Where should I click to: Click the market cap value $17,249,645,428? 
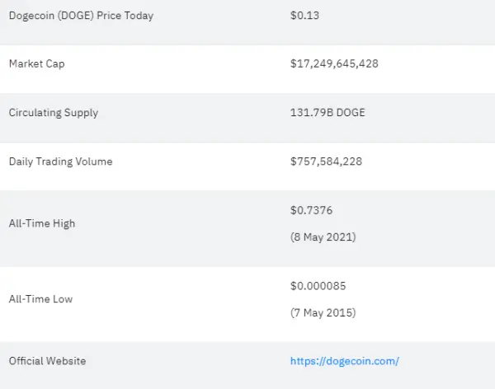(334, 63)
